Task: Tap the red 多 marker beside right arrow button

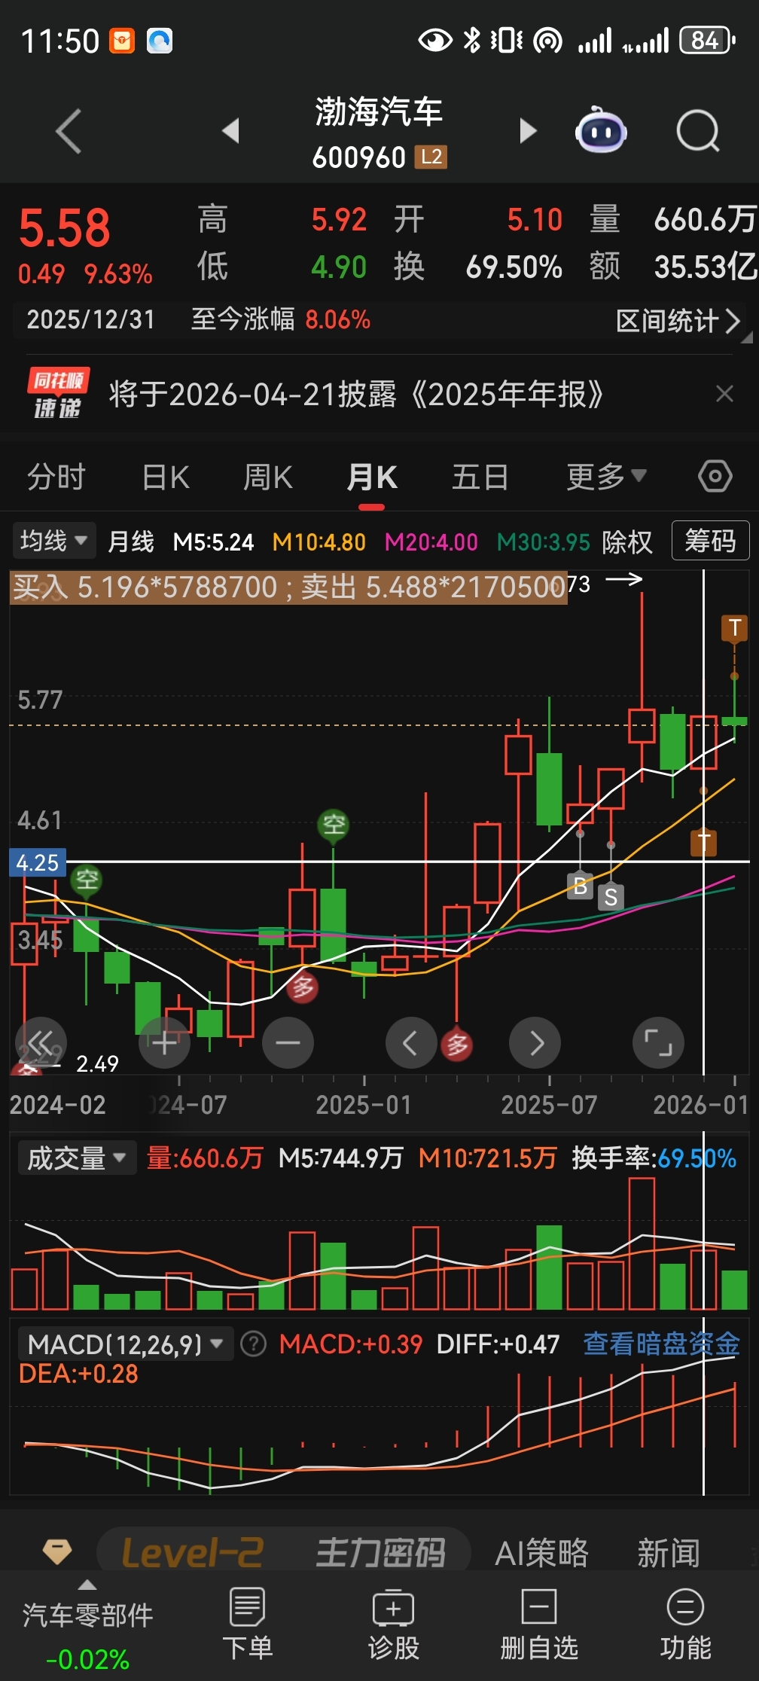Action: [458, 1044]
